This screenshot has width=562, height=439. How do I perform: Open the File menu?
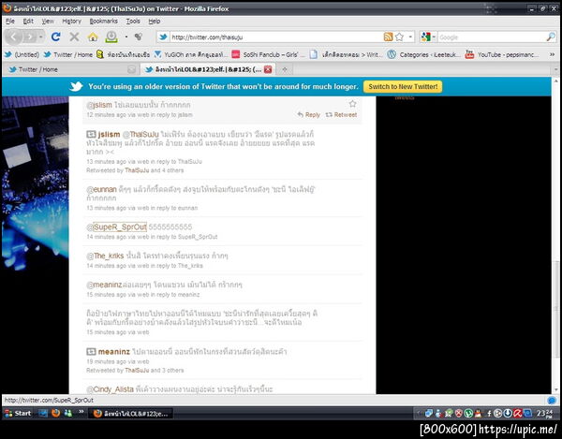pos(10,22)
